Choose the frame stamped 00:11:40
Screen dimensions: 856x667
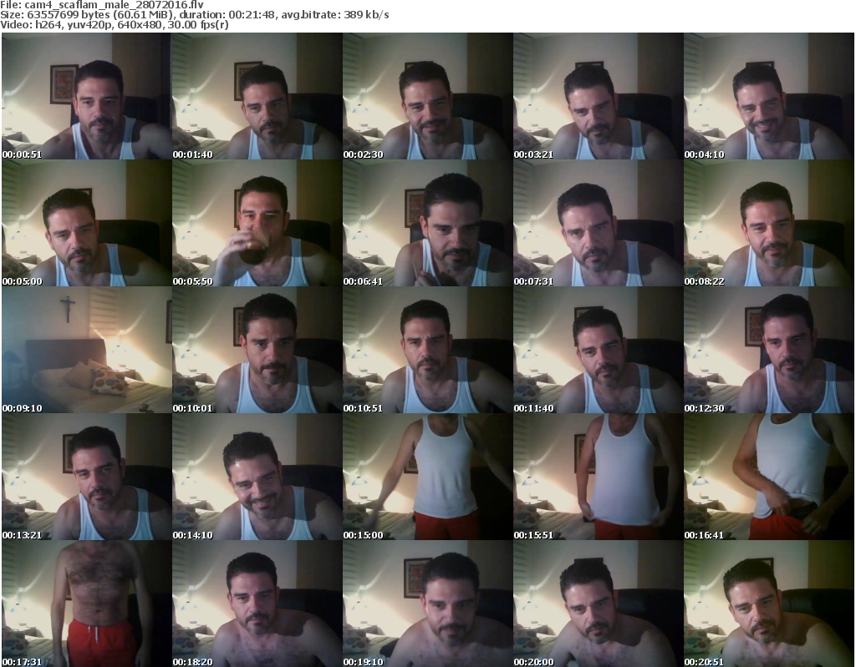(598, 350)
